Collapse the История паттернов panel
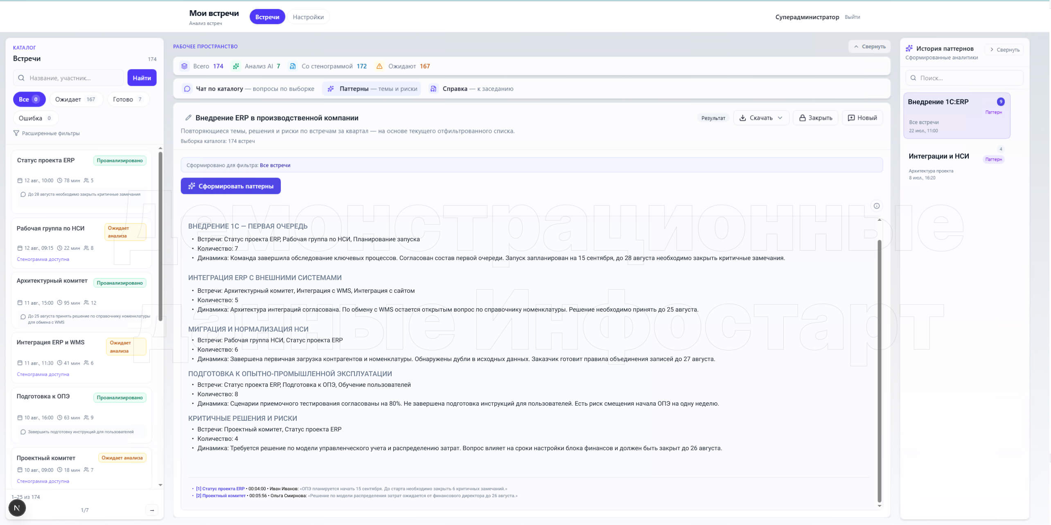The width and height of the screenshot is (1051, 525). pyautogui.click(x=1004, y=49)
